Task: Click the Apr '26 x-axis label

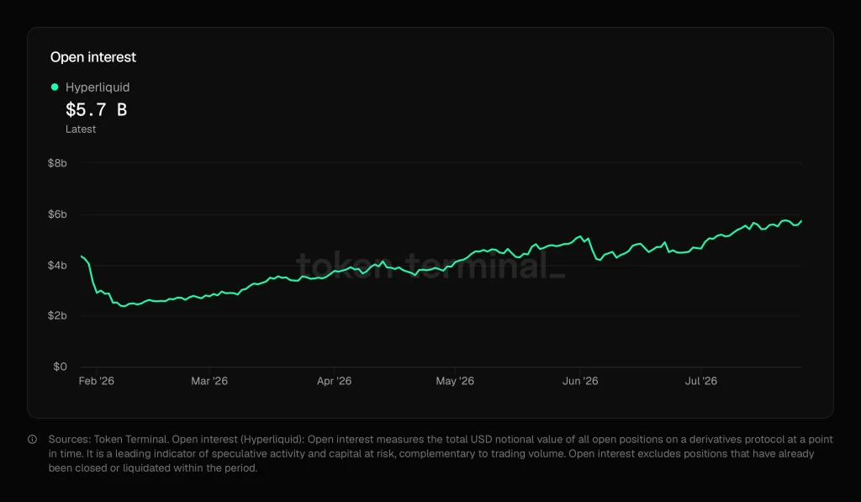Action: [x=334, y=381]
